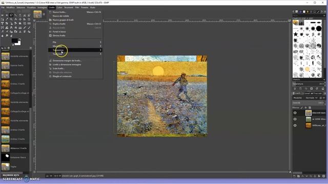Select the Crop tool
This screenshot has height=184, width=328.
[x=29, y=19]
